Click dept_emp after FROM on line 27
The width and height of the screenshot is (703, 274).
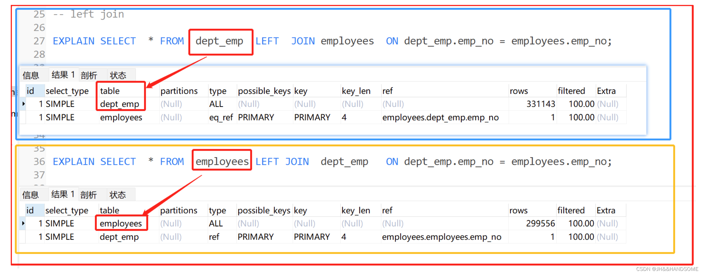(219, 41)
